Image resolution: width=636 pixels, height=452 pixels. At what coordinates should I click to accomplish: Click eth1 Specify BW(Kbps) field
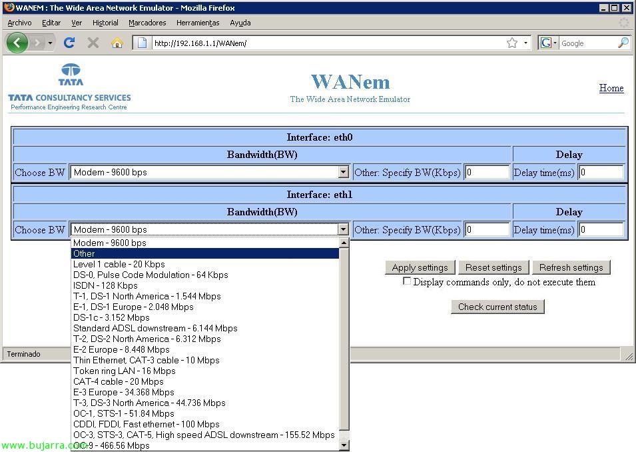[x=487, y=229]
